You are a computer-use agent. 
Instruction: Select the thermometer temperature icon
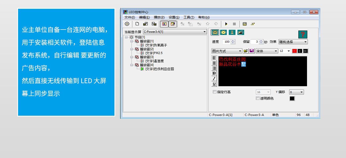coord(232,32)
